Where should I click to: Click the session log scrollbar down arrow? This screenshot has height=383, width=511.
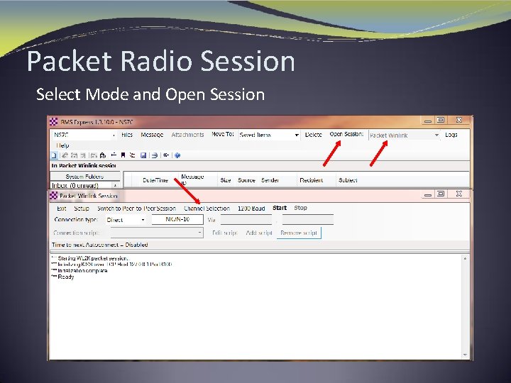[465, 355]
